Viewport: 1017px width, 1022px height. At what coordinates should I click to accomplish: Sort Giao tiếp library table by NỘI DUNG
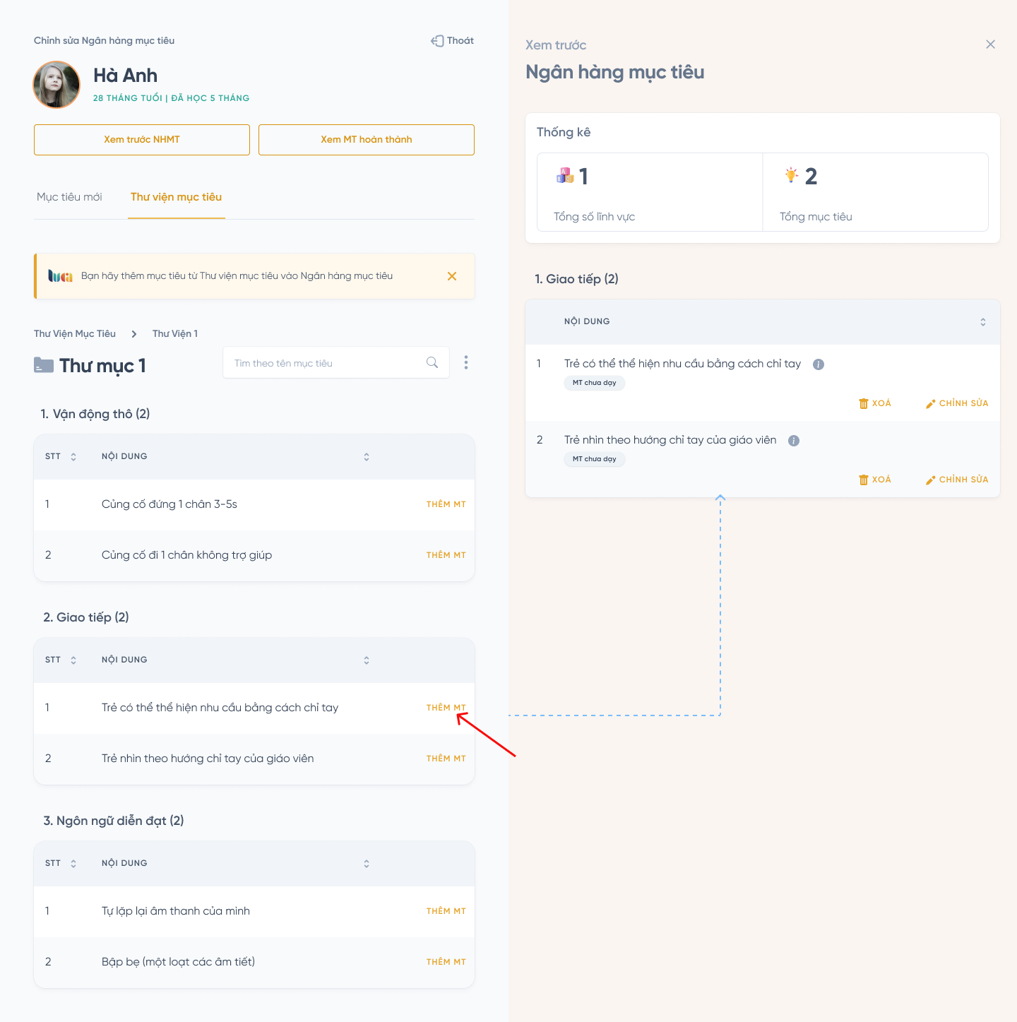(x=367, y=660)
